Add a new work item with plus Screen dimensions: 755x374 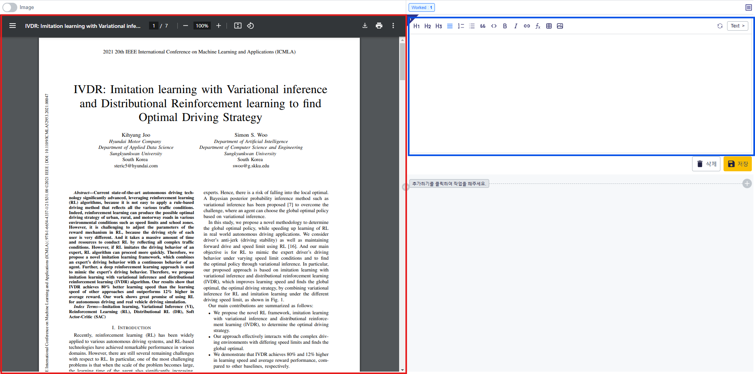click(x=747, y=183)
